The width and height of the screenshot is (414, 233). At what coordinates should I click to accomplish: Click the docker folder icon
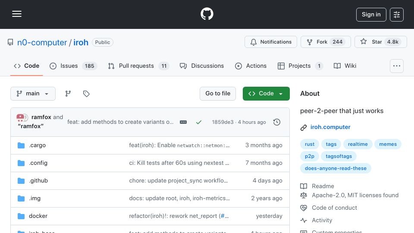click(21, 216)
